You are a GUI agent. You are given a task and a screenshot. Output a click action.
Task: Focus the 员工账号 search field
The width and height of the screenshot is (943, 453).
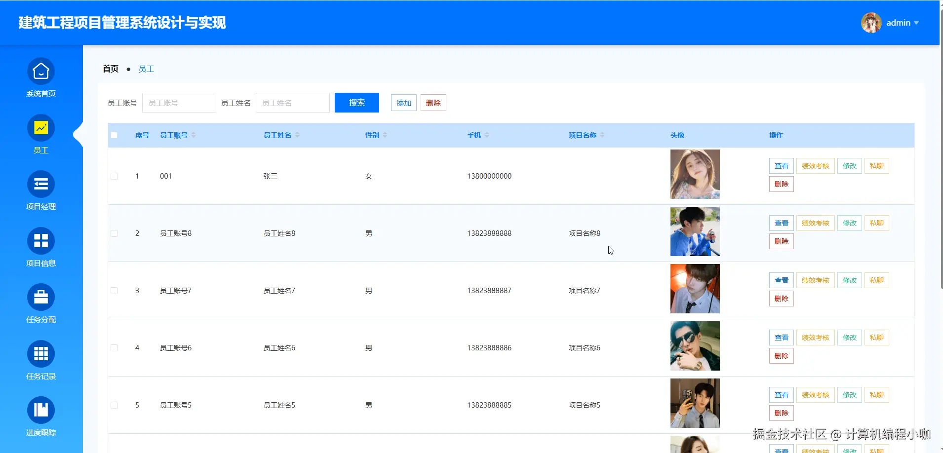(x=179, y=103)
